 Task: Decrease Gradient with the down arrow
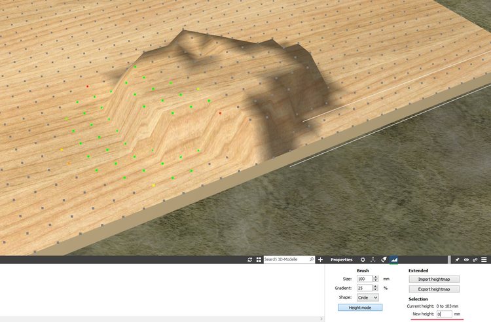pyautogui.click(x=376, y=289)
